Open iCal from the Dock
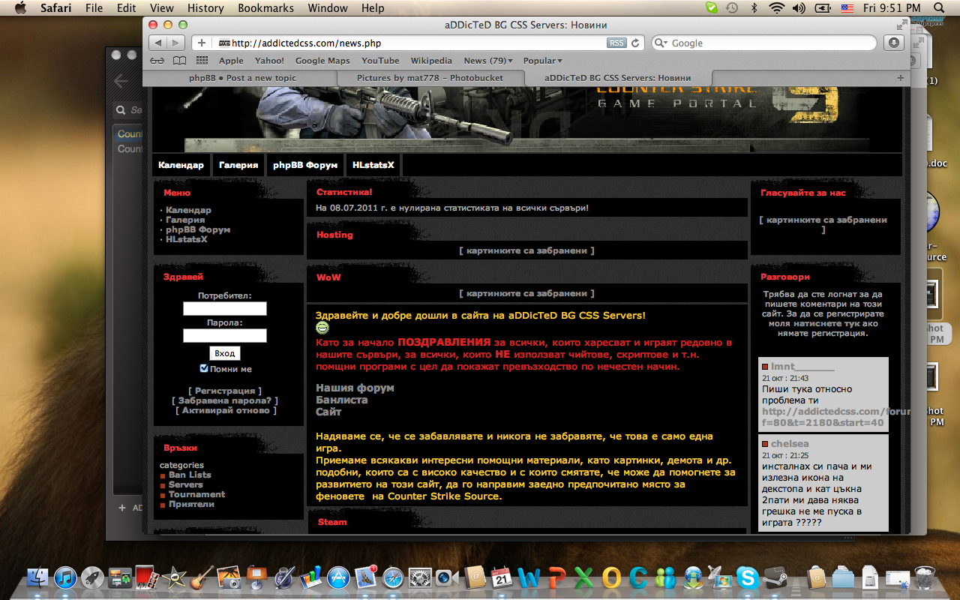960x600 pixels. pos(502,577)
